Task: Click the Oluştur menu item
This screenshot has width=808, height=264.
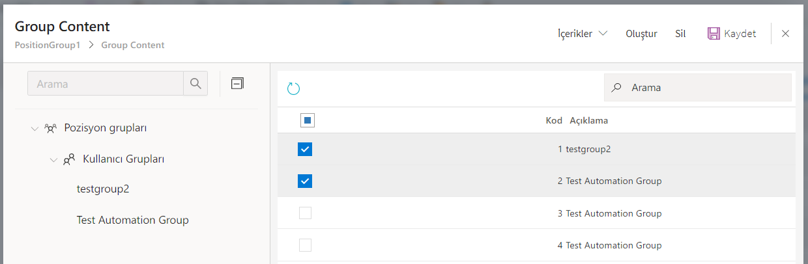Action: click(x=641, y=34)
